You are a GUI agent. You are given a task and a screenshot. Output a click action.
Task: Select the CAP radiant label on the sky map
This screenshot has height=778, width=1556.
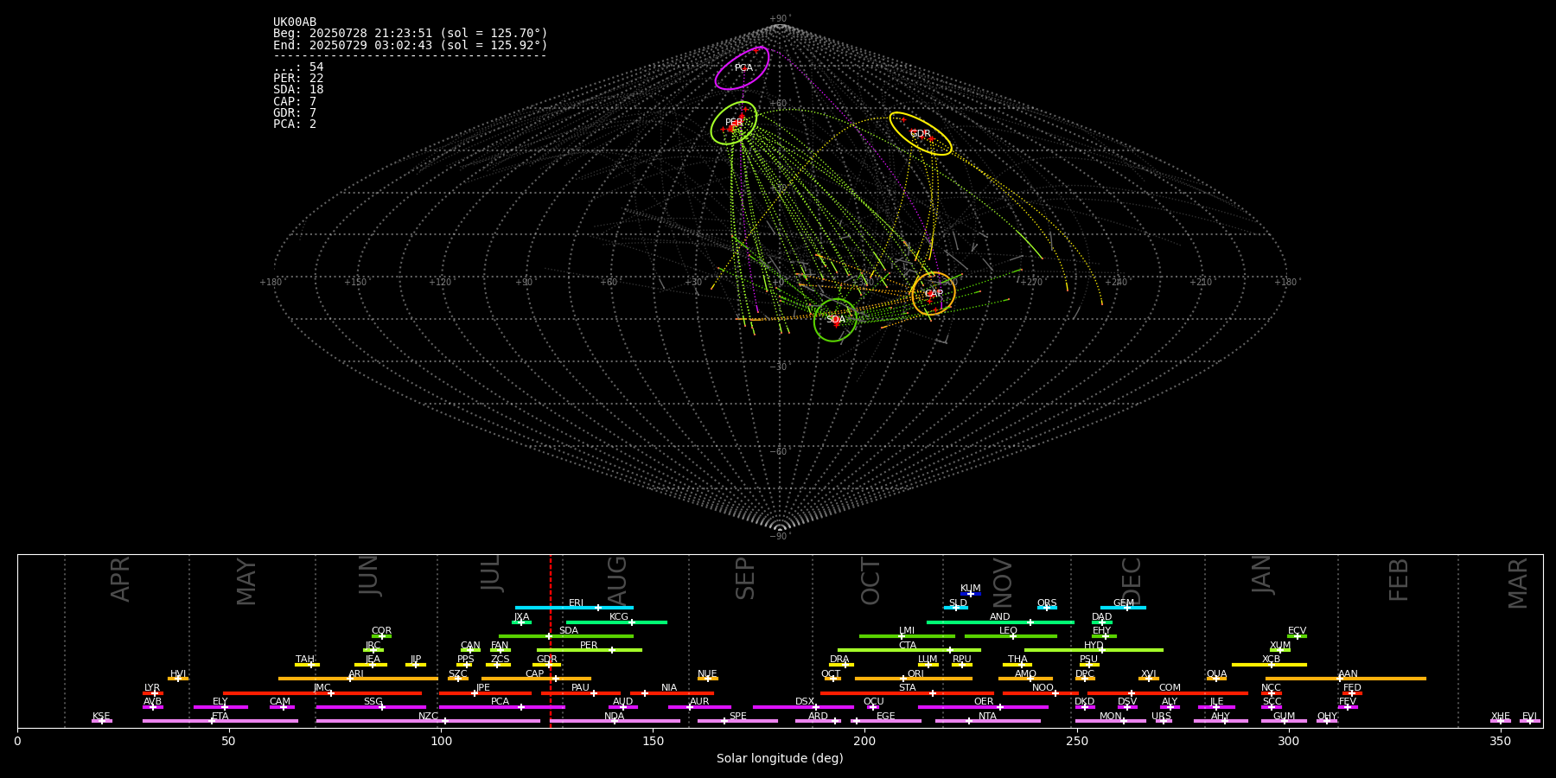[934, 294]
